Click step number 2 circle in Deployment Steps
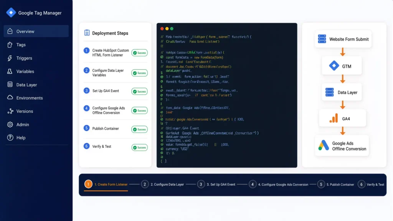393x221 pixels. click(86, 71)
